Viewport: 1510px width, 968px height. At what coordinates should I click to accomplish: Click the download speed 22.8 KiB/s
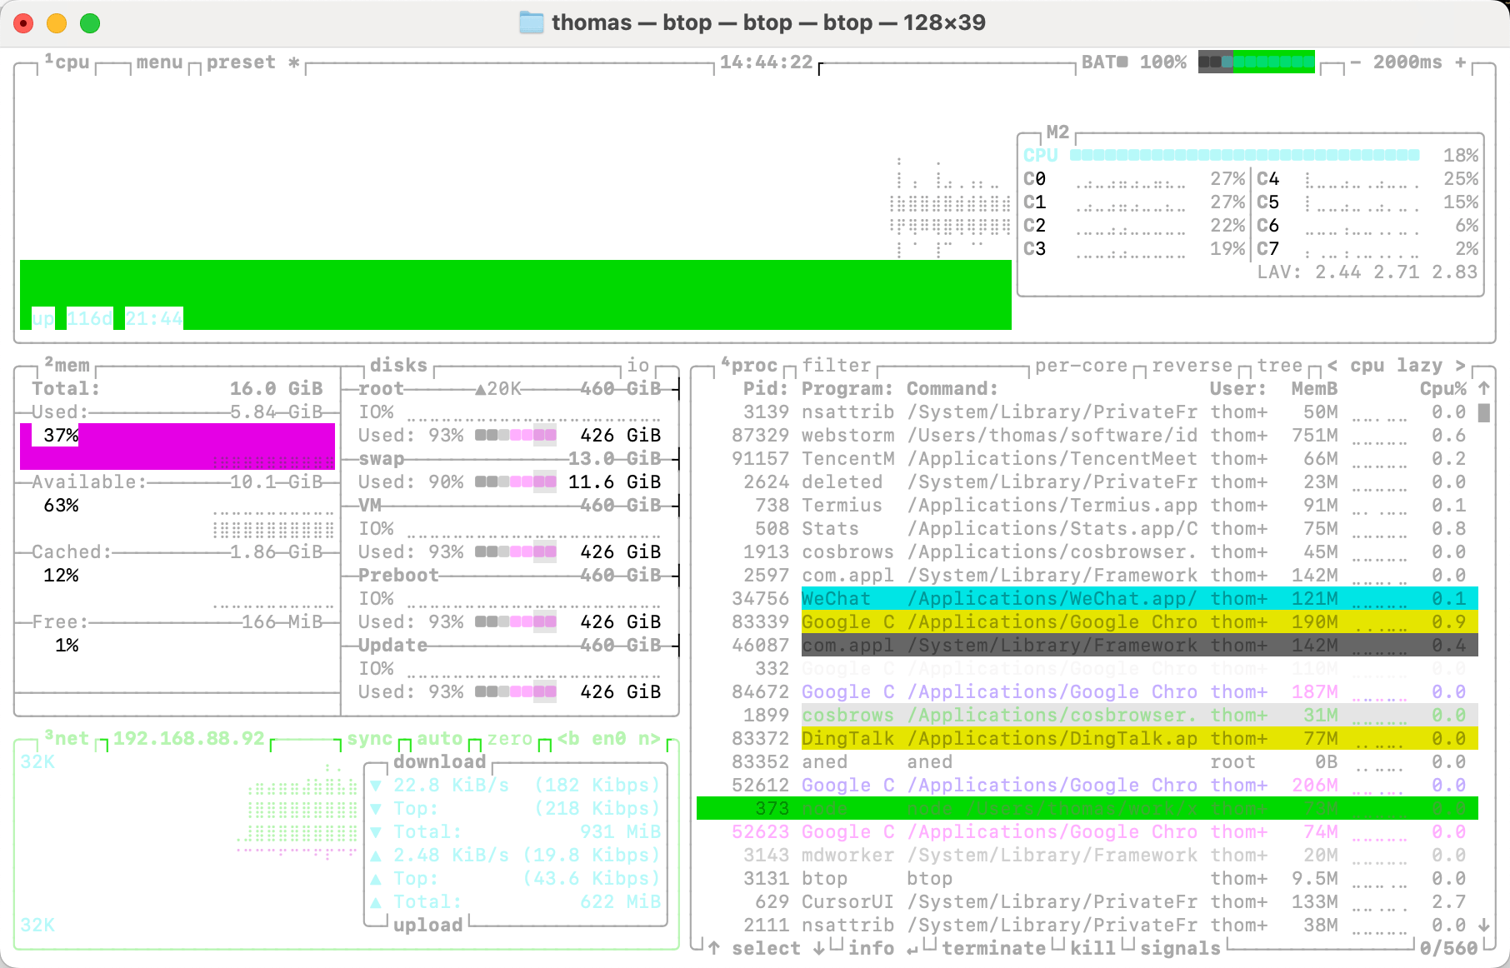(451, 786)
